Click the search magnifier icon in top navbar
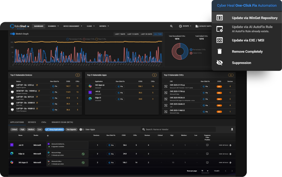Image resolution: width=282 pixels, height=177 pixels. 171,26
